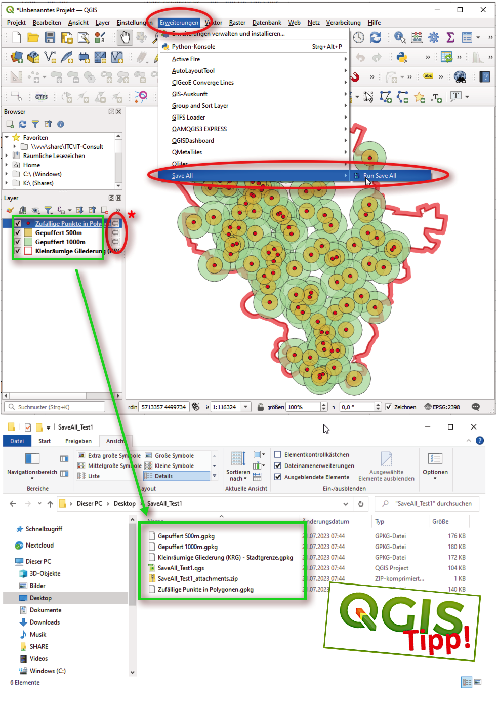Toggle Ausgeblendete Elemente checkbox
497x701 pixels.
[277, 477]
